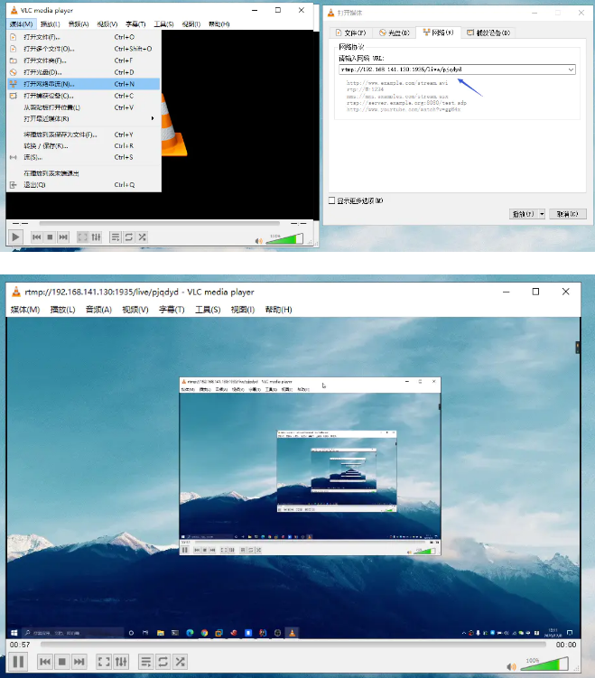Pause playback in the rtmp stream window

click(x=18, y=662)
